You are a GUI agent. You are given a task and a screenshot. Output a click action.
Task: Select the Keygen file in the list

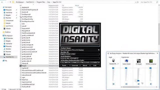coord(24,66)
